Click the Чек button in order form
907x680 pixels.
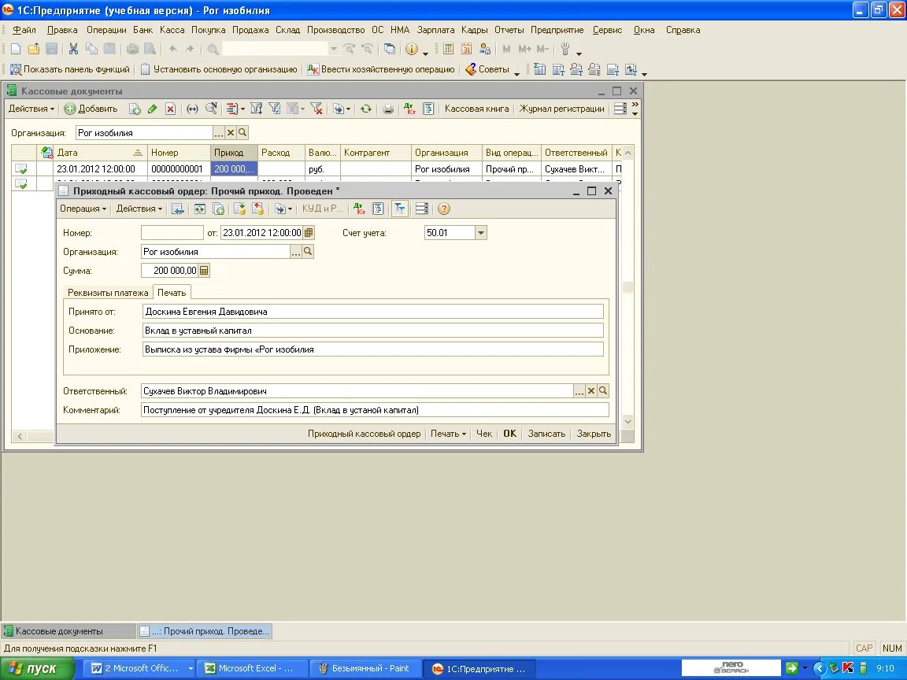484,434
